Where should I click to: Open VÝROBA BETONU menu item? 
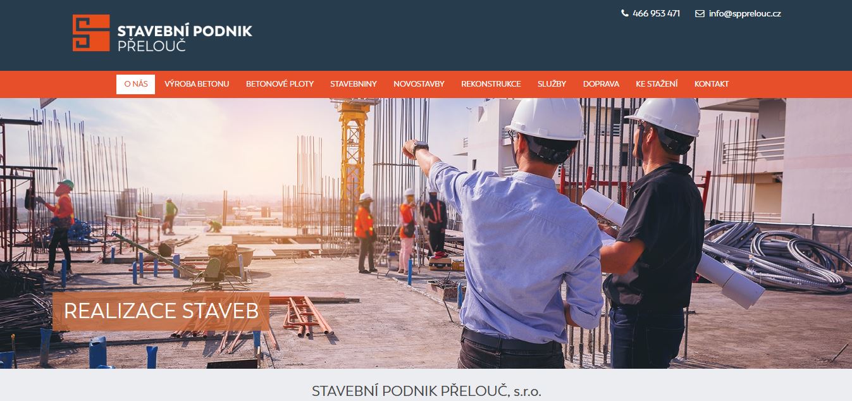197,84
